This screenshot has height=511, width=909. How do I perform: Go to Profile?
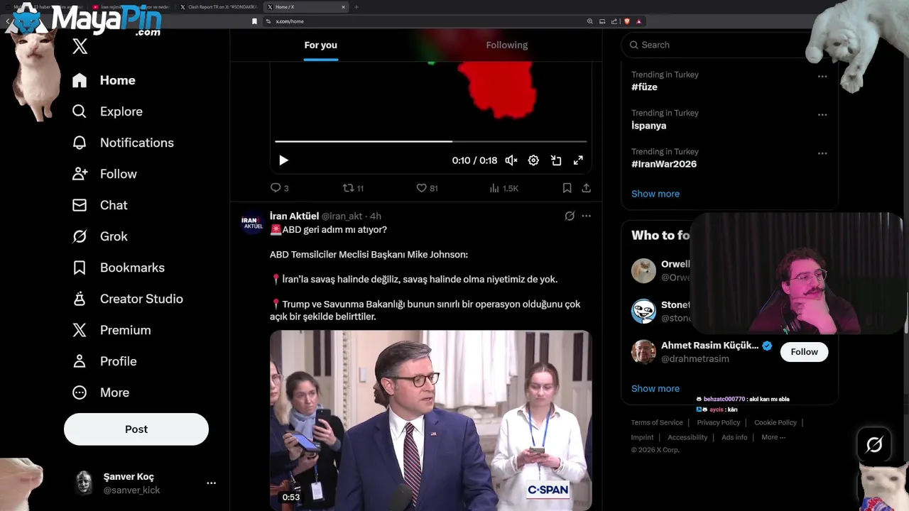tap(104, 361)
